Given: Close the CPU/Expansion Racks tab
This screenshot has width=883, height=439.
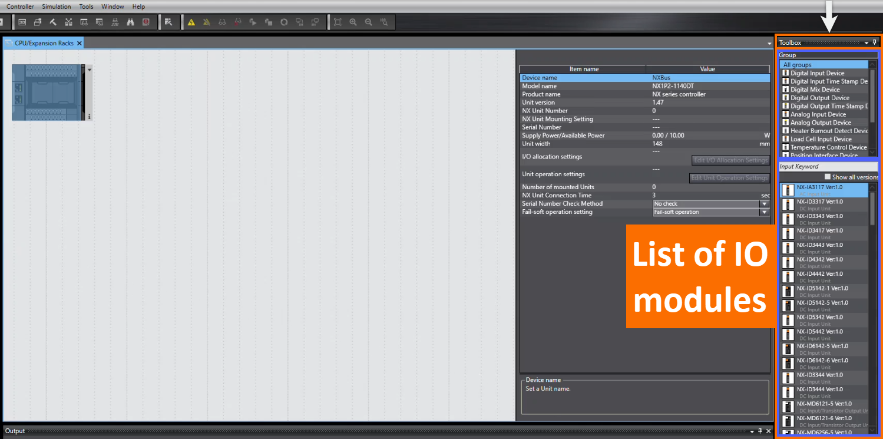Looking at the screenshot, I should 80,43.
